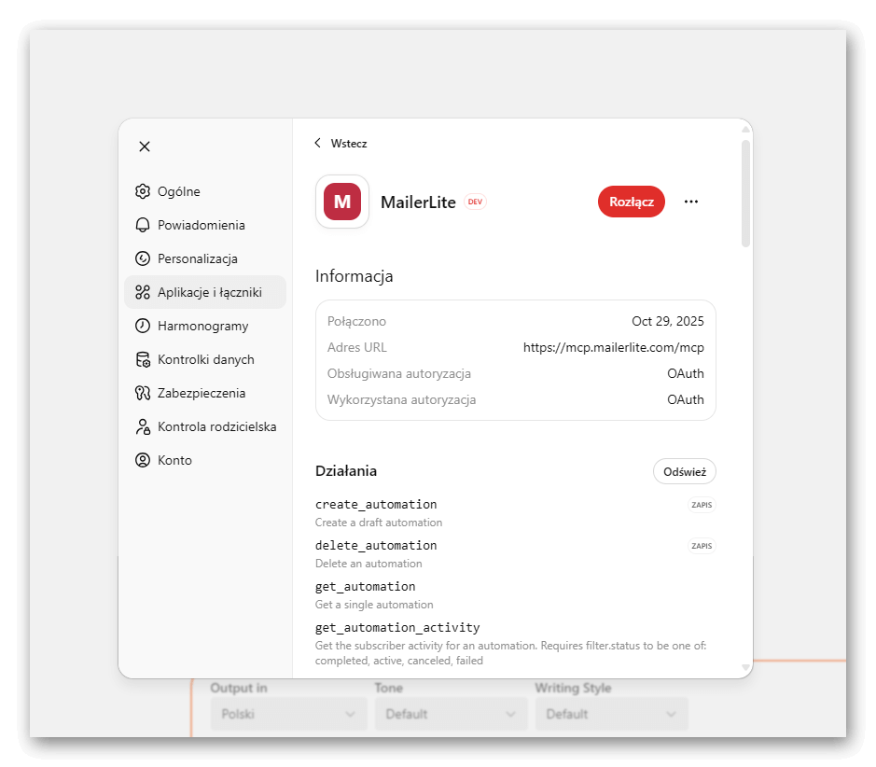Click the Personalizacja icon in sidebar

[x=143, y=258]
